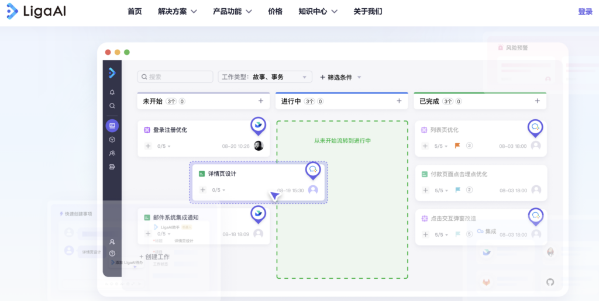Screen dimensions: 599x301
Task: Click the 筛选条件 add filter button
Action: pyautogui.click(x=336, y=78)
